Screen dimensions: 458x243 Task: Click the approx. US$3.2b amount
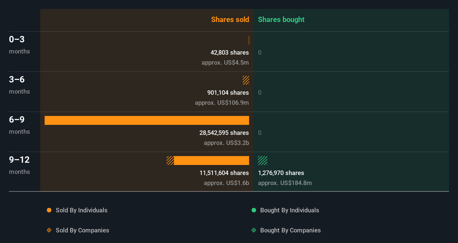pyautogui.click(x=226, y=143)
